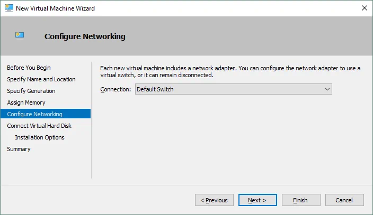Cancel the virtual machine wizard

[x=344, y=200]
